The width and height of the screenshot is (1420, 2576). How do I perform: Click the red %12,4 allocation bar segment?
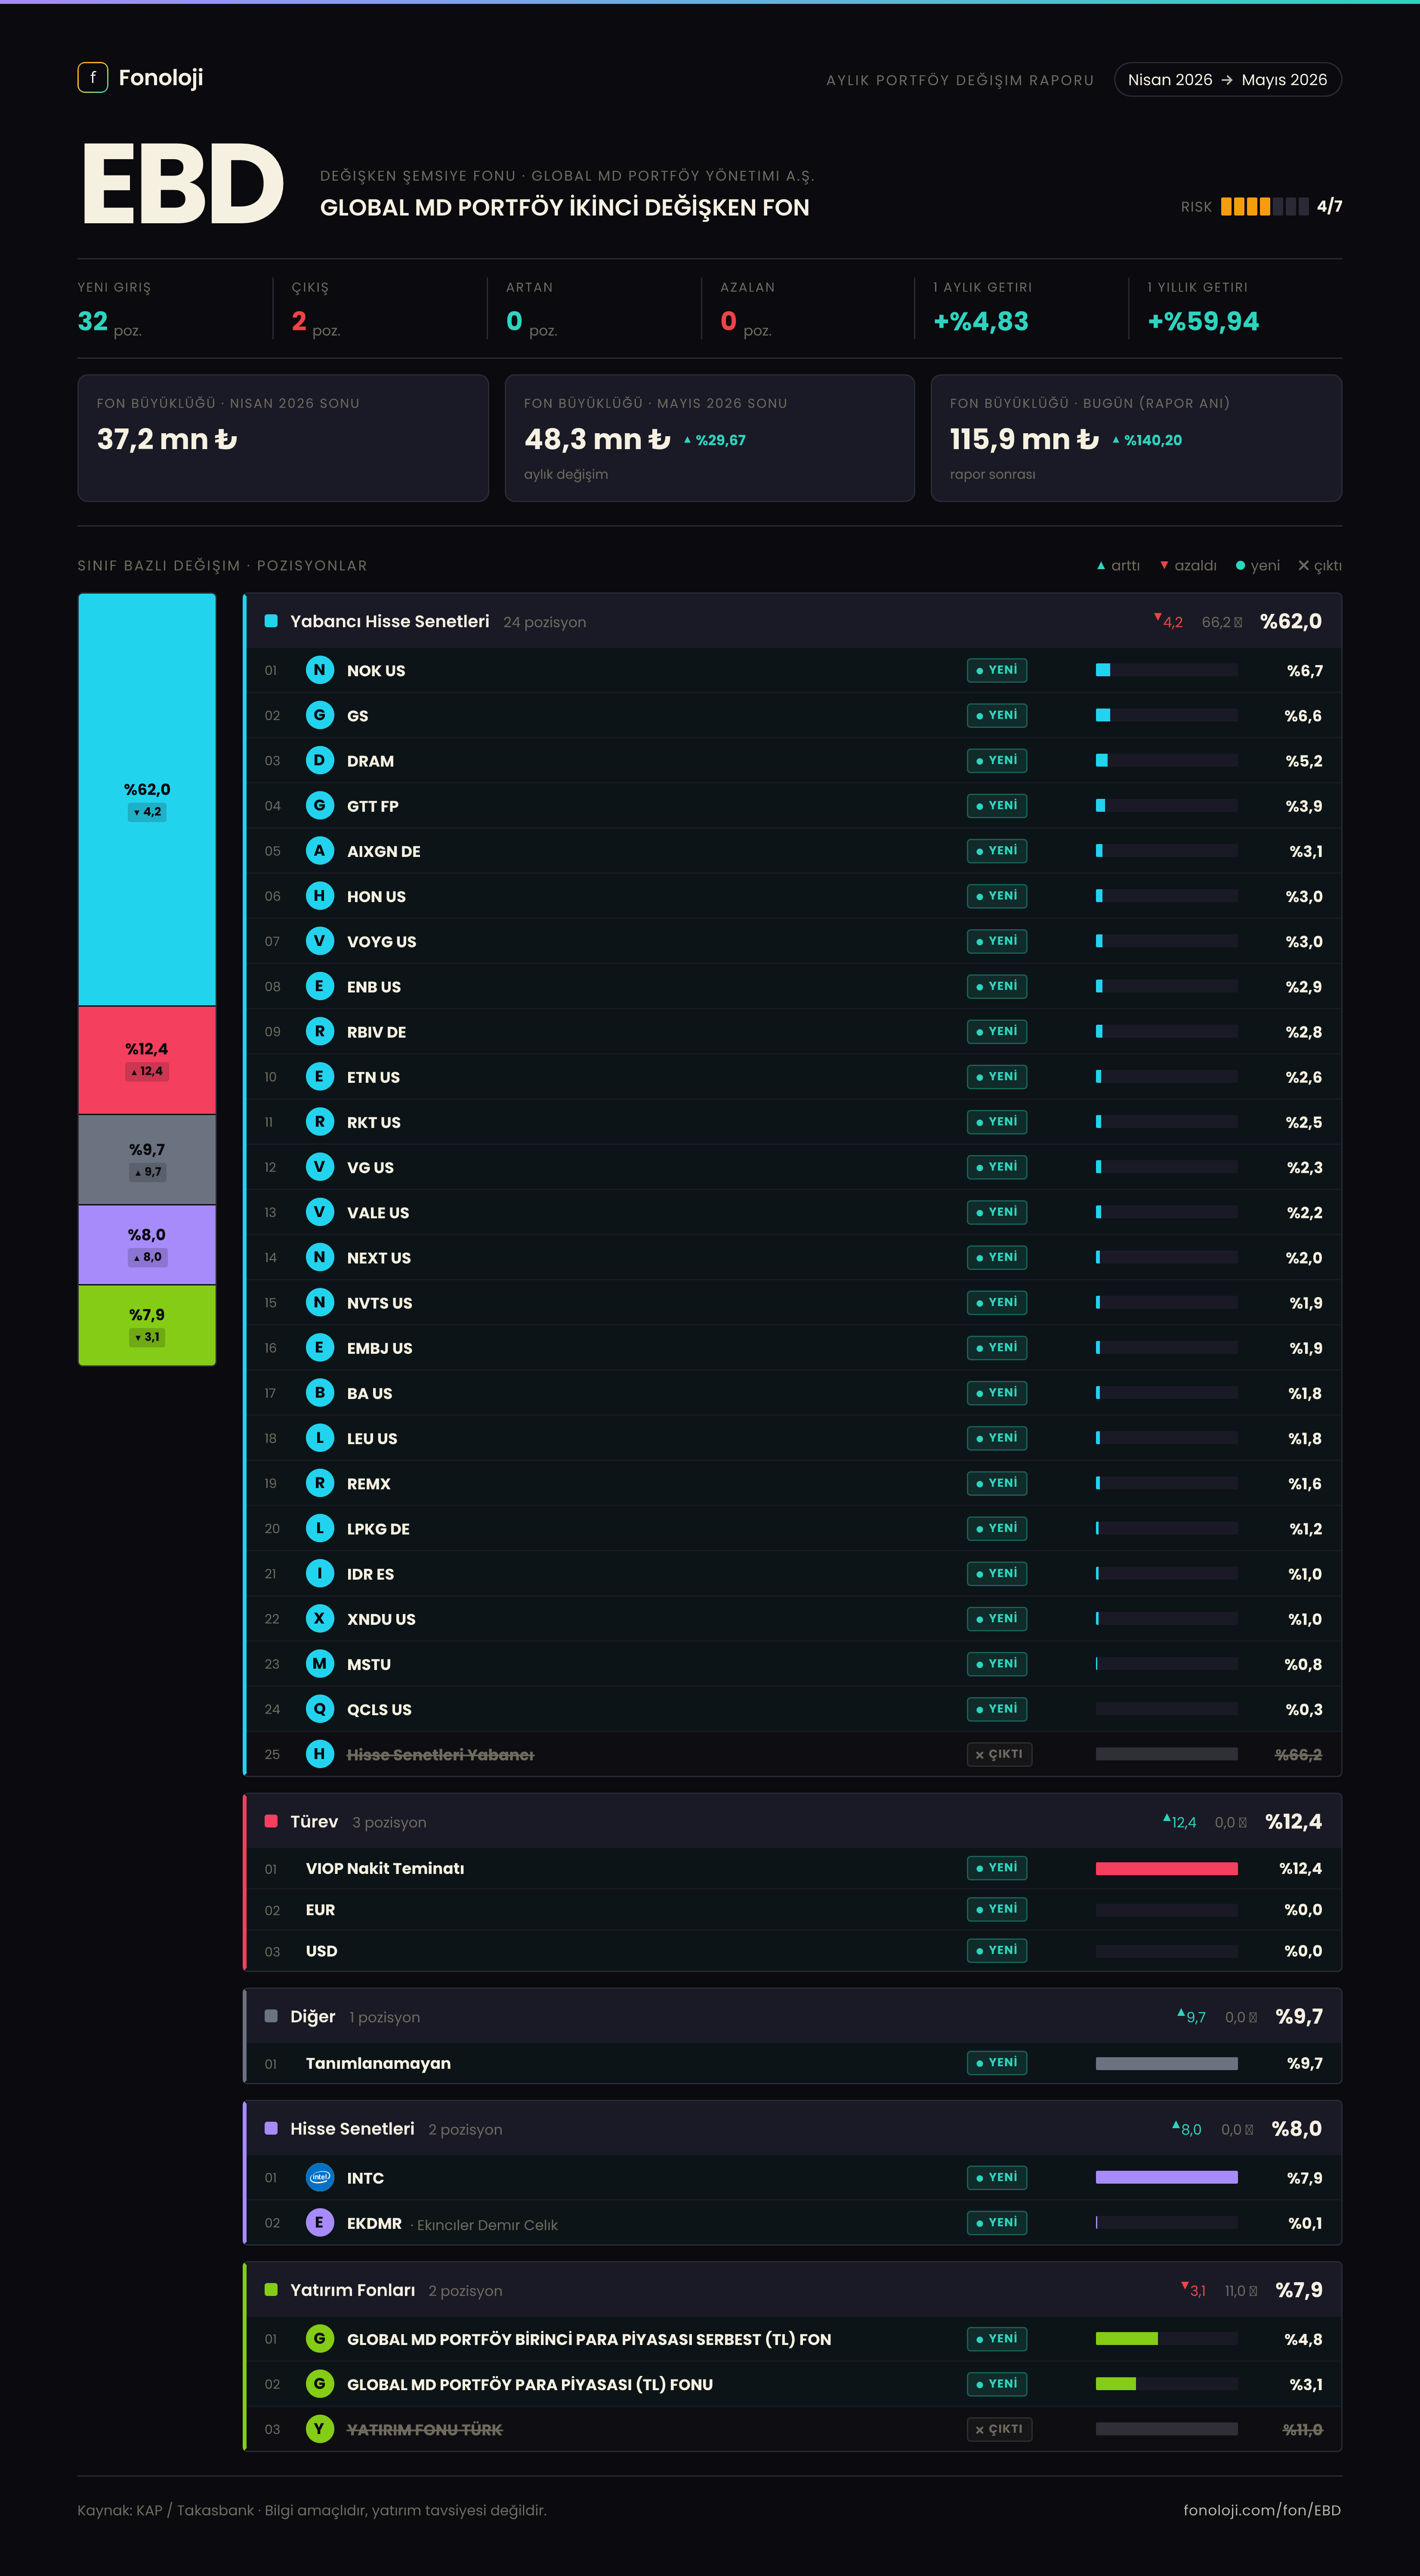(147, 1060)
